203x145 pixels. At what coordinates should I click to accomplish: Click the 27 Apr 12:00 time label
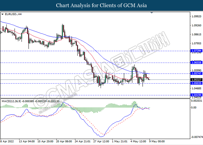[101, 141]
